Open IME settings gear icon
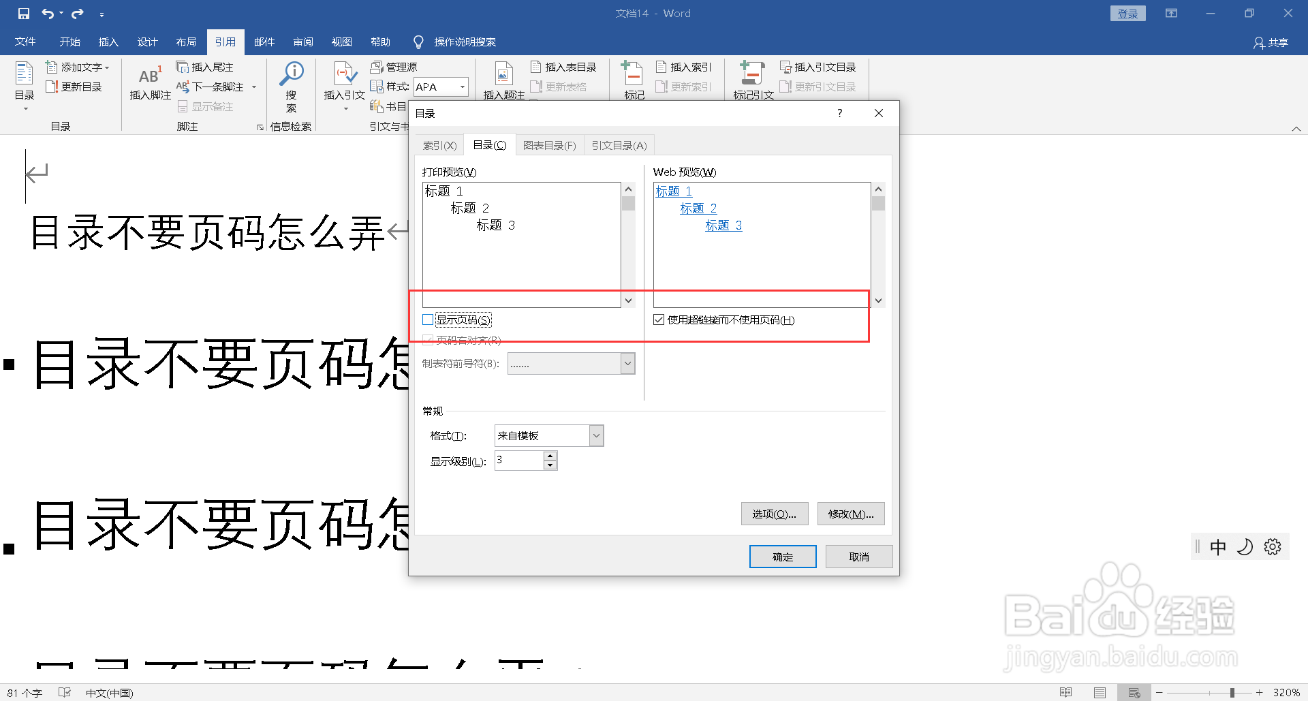1308x701 pixels. [x=1273, y=547]
